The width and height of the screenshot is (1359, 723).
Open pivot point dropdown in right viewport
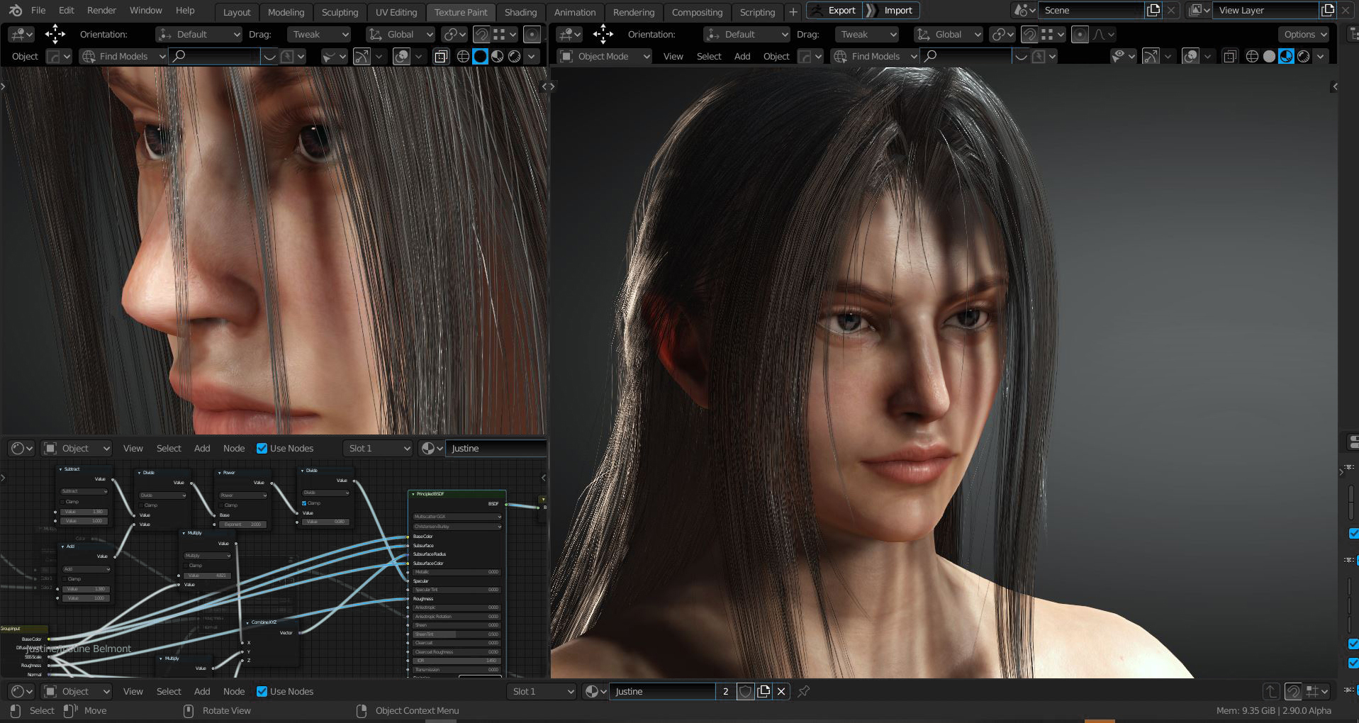pyautogui.click(x=1003, y=34)
